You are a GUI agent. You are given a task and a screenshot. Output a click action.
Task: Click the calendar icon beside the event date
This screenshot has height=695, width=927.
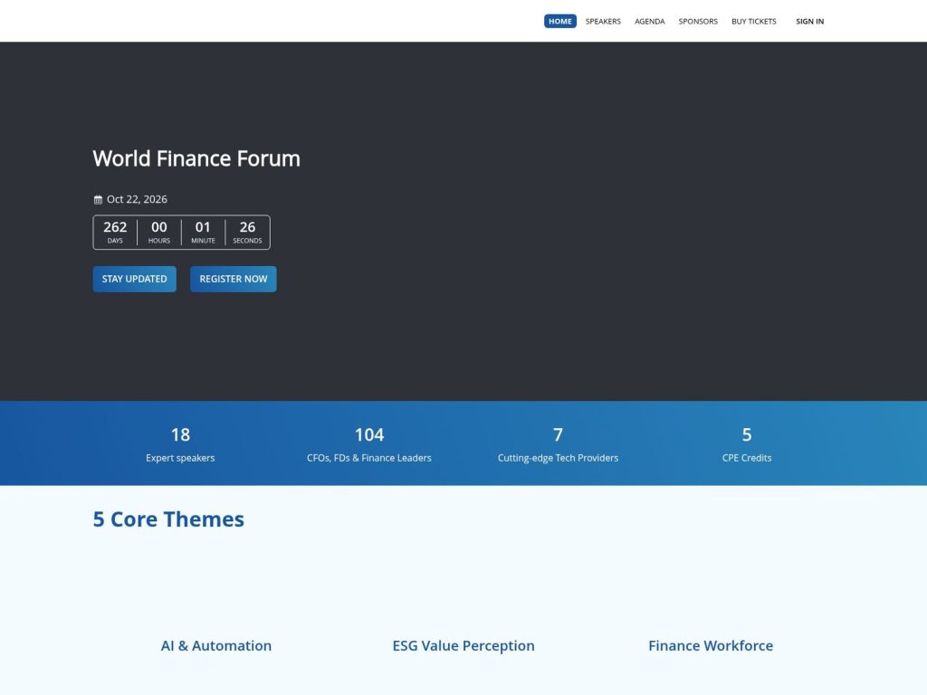[x=97, y=198]
